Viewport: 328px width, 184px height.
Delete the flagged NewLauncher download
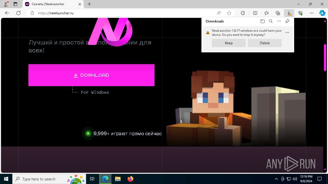point(265,43)
